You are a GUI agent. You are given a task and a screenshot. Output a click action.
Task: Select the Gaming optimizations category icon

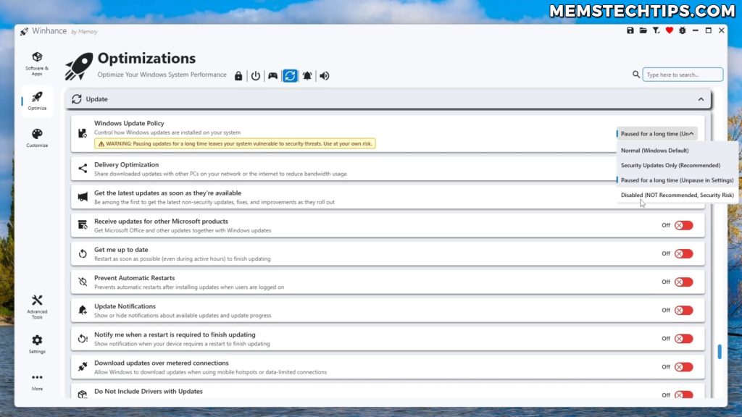point(273,75)
